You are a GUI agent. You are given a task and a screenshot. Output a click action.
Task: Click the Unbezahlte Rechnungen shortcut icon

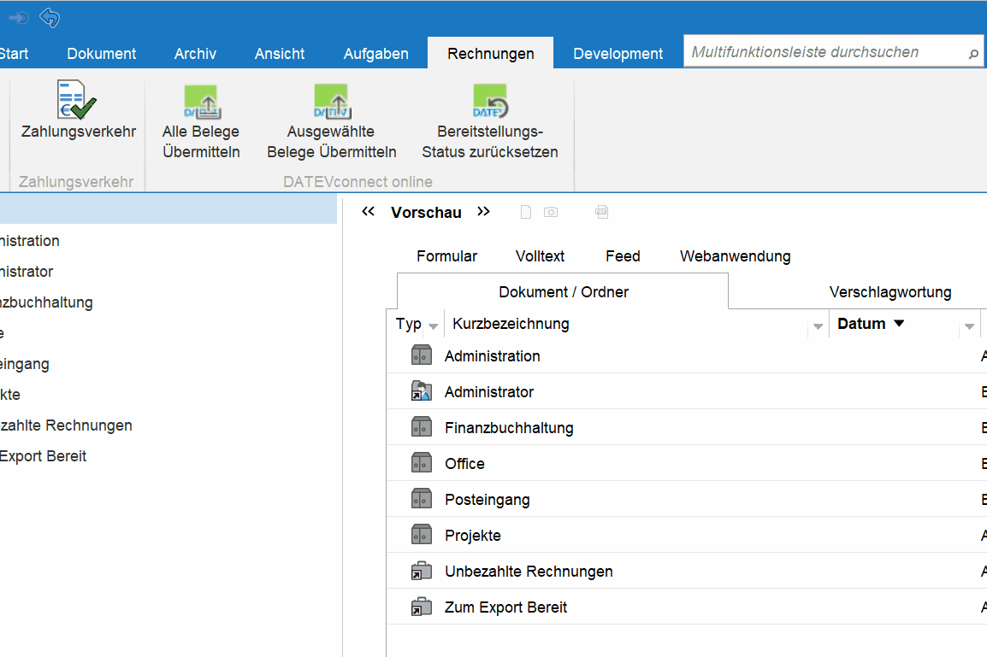(422, 571)
